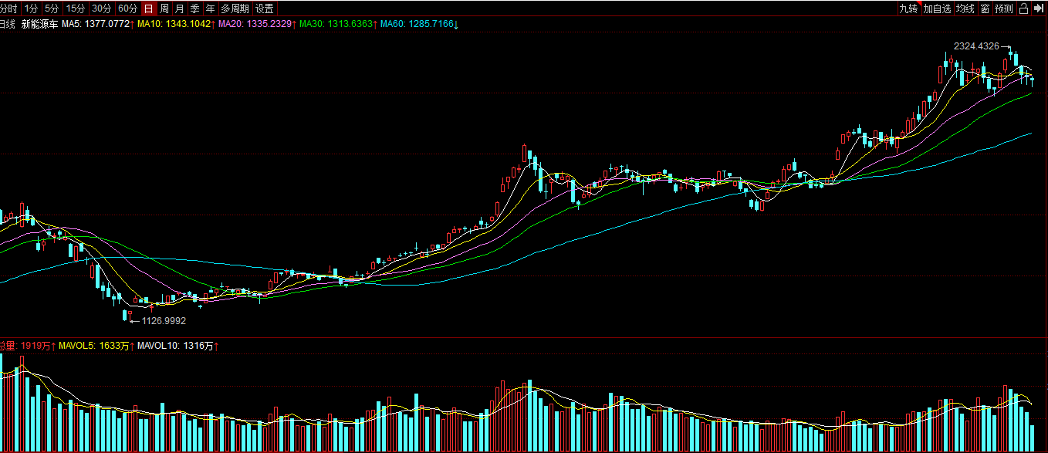
Task: Switch to the 年 yearly period
Action: click(210, 8)
